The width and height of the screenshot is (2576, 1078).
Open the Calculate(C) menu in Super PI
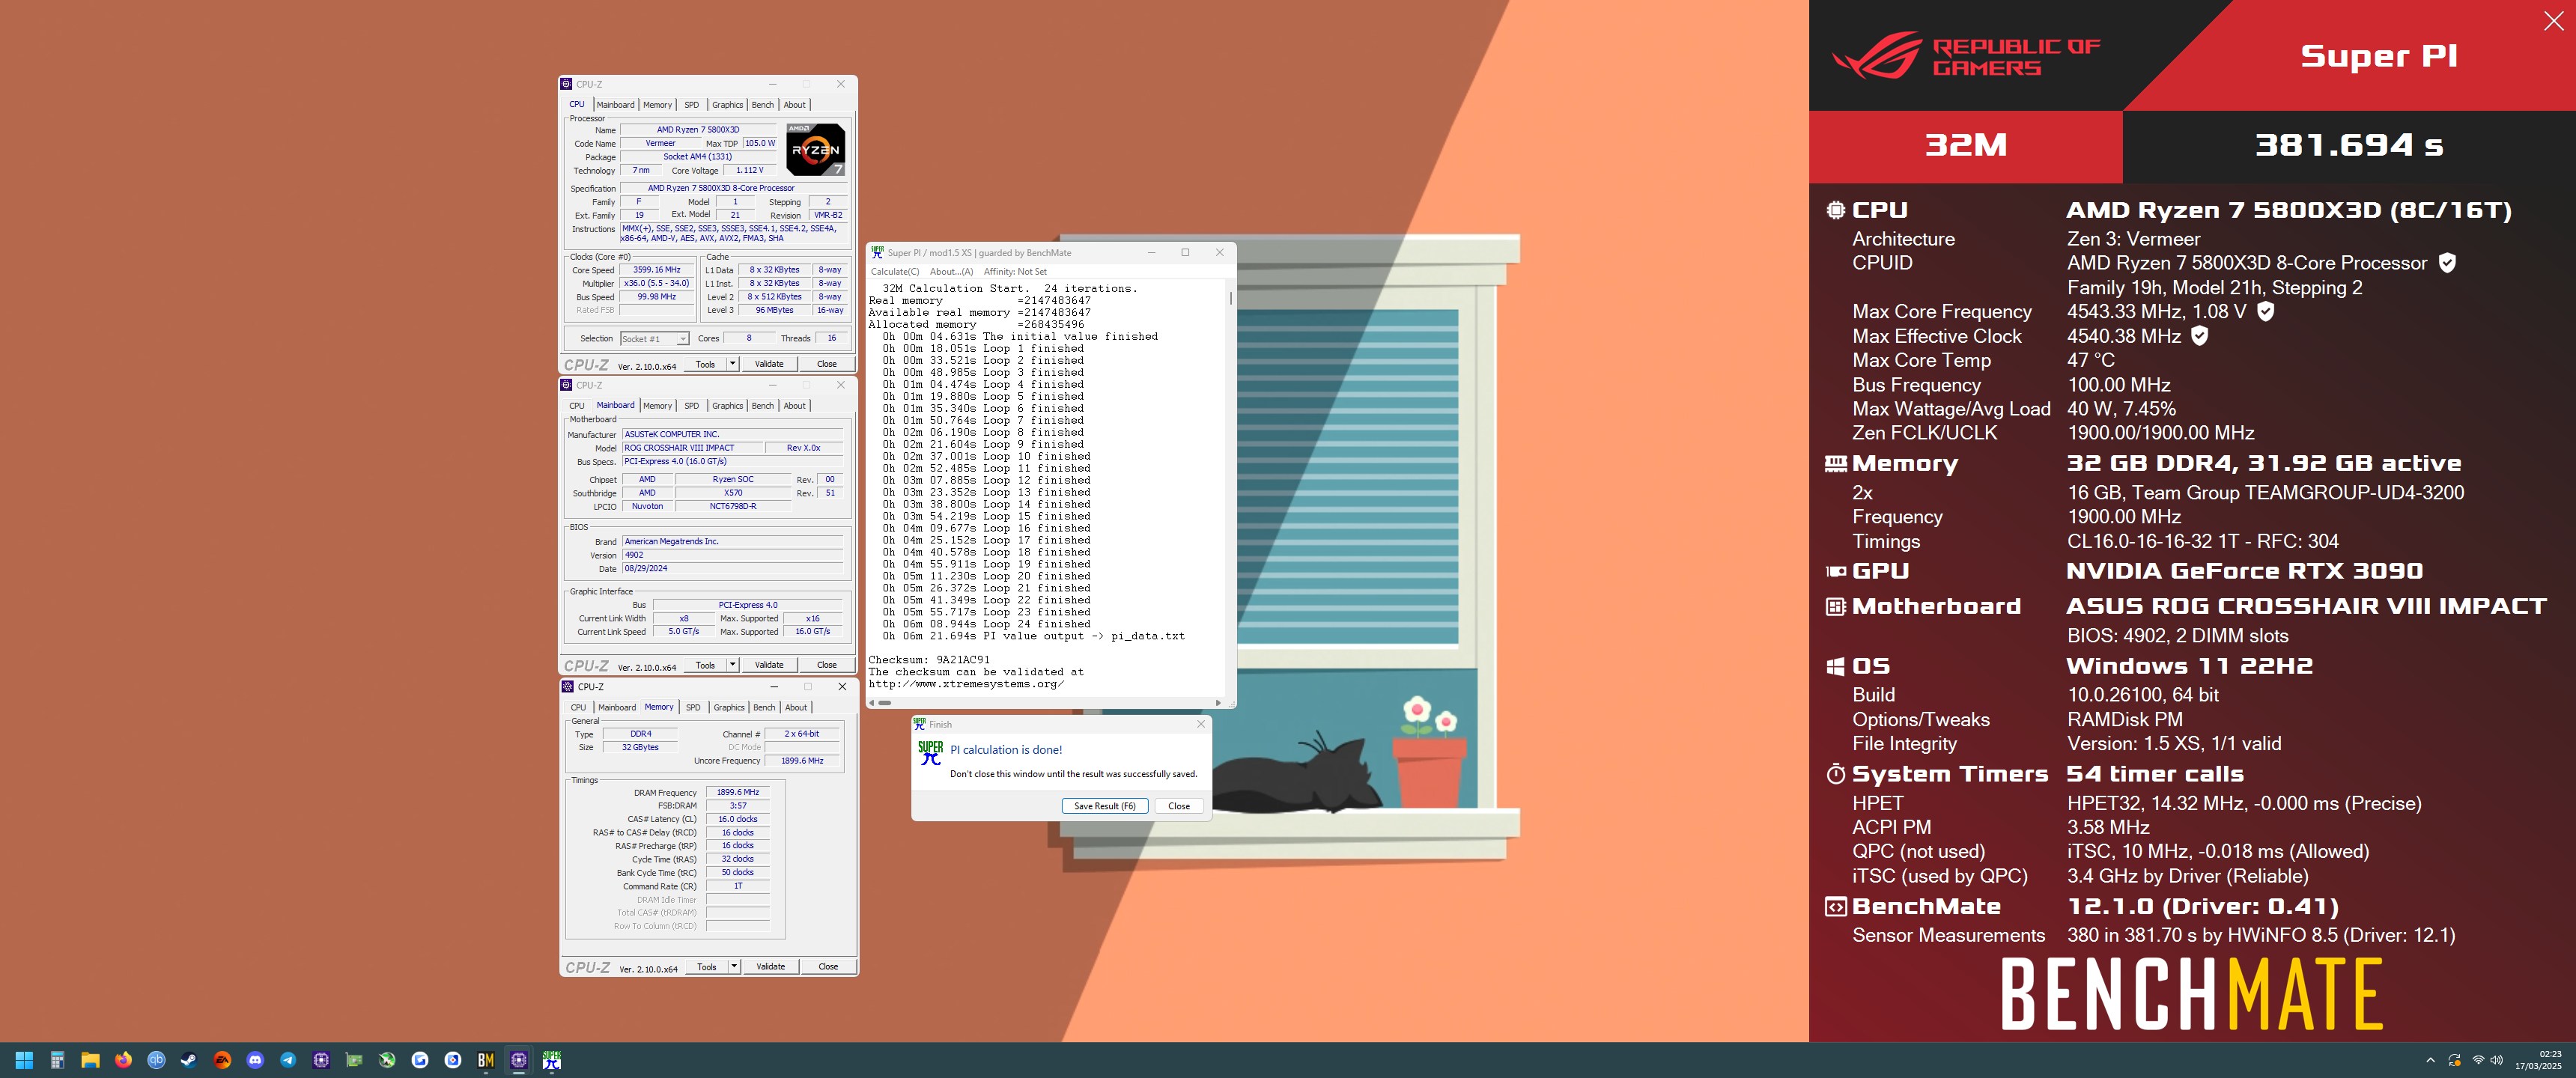[x=894, y=272]
